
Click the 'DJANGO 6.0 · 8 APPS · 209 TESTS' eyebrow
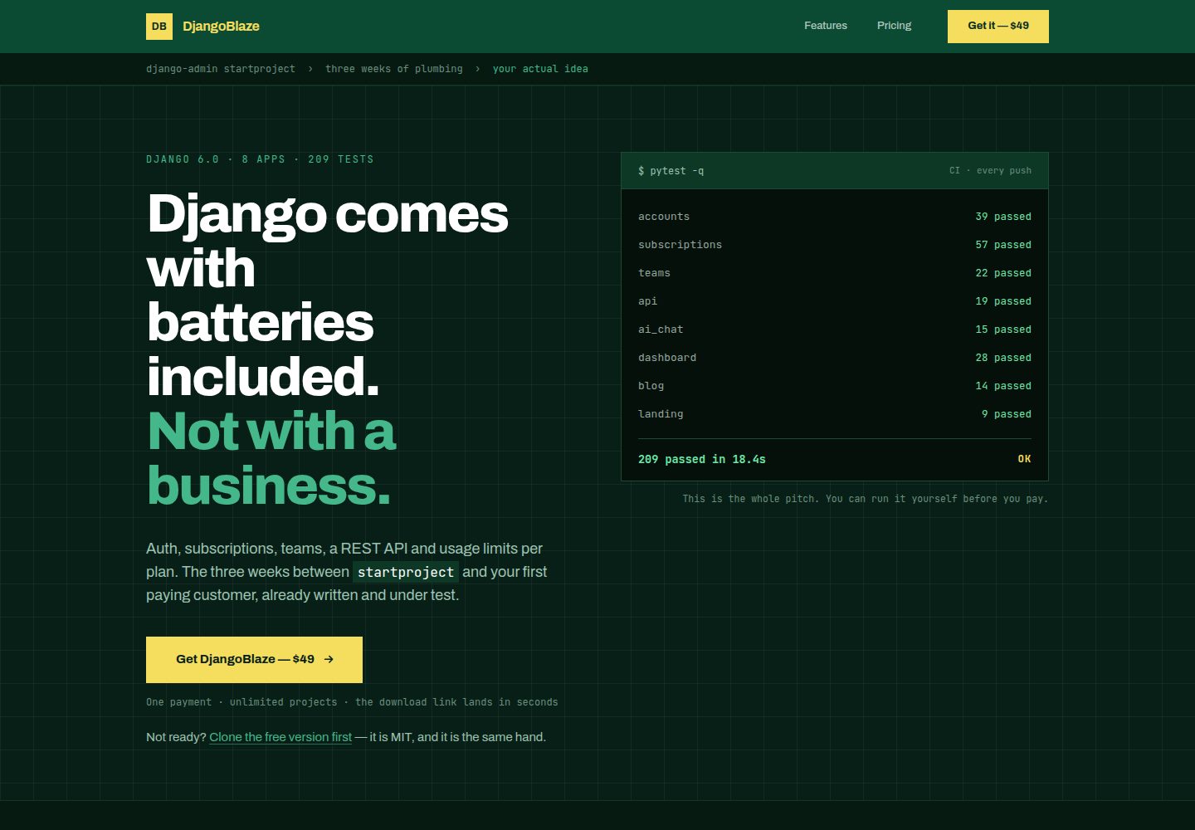(x=260, y=159)
